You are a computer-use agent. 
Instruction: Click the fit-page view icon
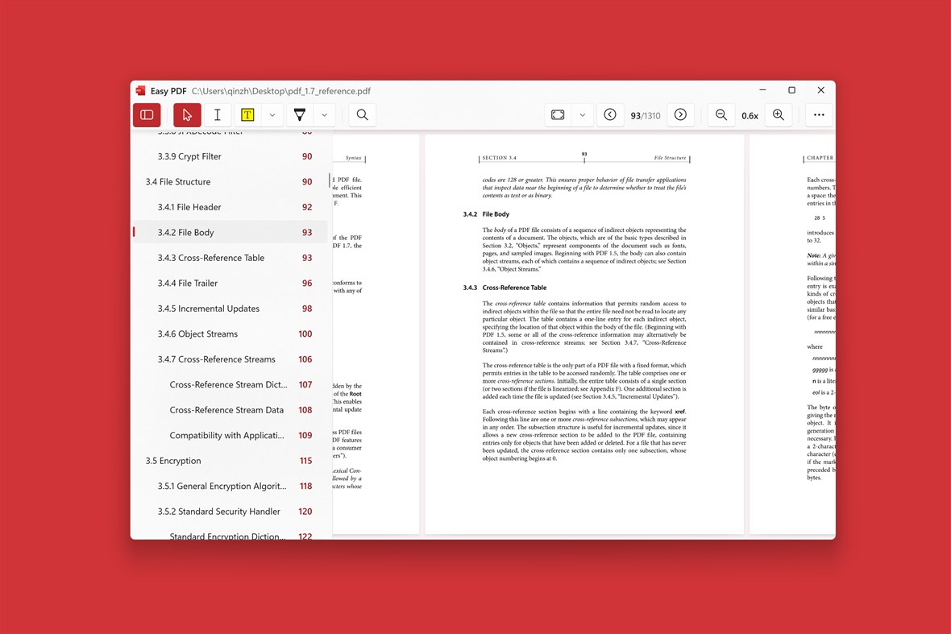click(558, 114)
